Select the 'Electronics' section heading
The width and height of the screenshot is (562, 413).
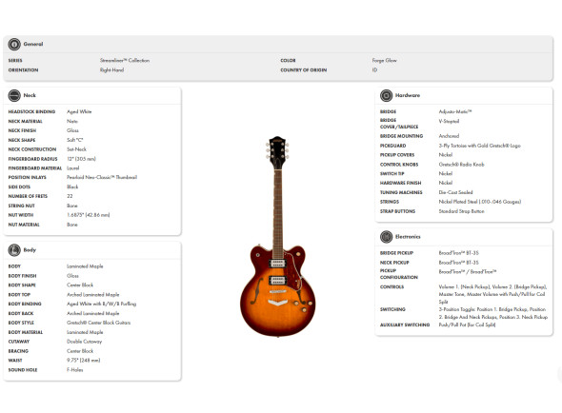point(408,237)
